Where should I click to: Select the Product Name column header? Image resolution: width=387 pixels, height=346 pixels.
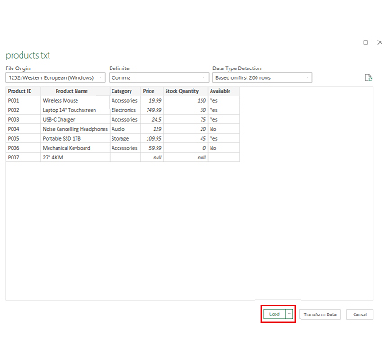tap(76, 91)
